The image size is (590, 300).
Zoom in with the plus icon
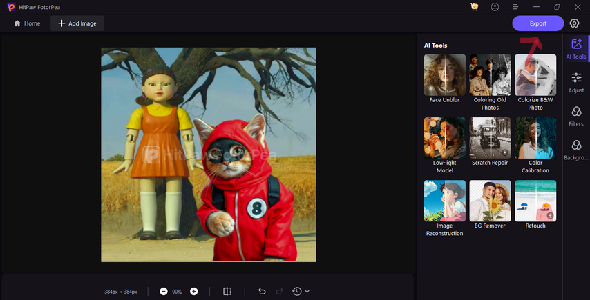[194, 292]
